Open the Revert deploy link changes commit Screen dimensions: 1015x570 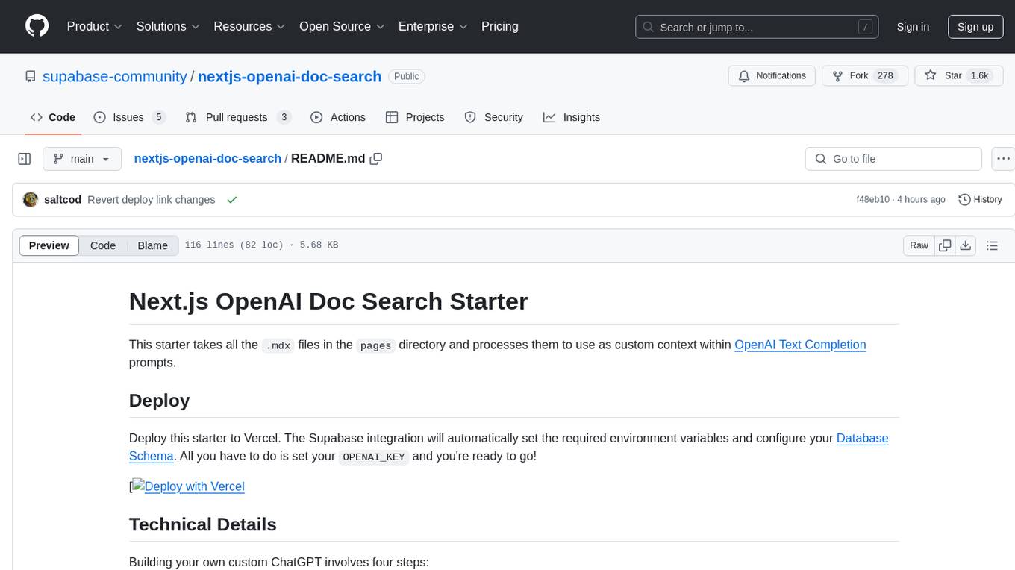click(151, 200)
